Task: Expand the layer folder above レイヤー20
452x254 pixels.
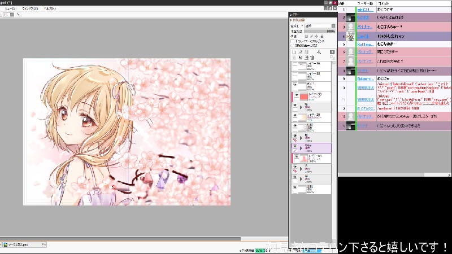Action: point(301,106)
